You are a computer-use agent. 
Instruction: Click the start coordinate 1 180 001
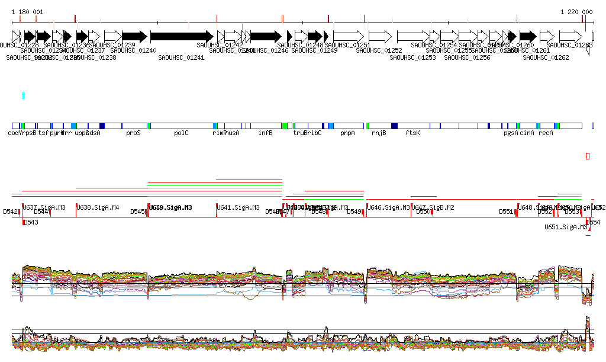(27, 12)
